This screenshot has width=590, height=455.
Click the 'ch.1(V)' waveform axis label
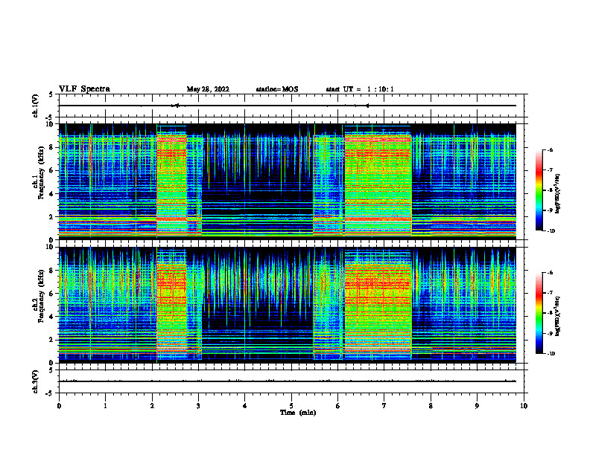coord(36,106)
